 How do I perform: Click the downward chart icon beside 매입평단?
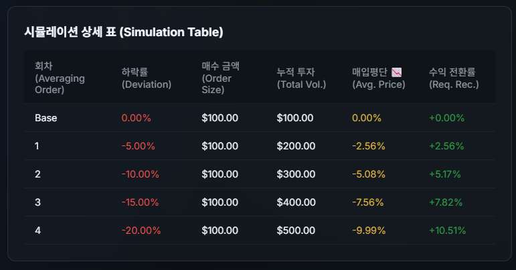tap(396, 72)
